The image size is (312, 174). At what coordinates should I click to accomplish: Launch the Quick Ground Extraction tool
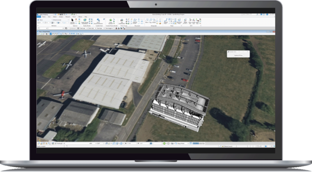coord(99,21)
